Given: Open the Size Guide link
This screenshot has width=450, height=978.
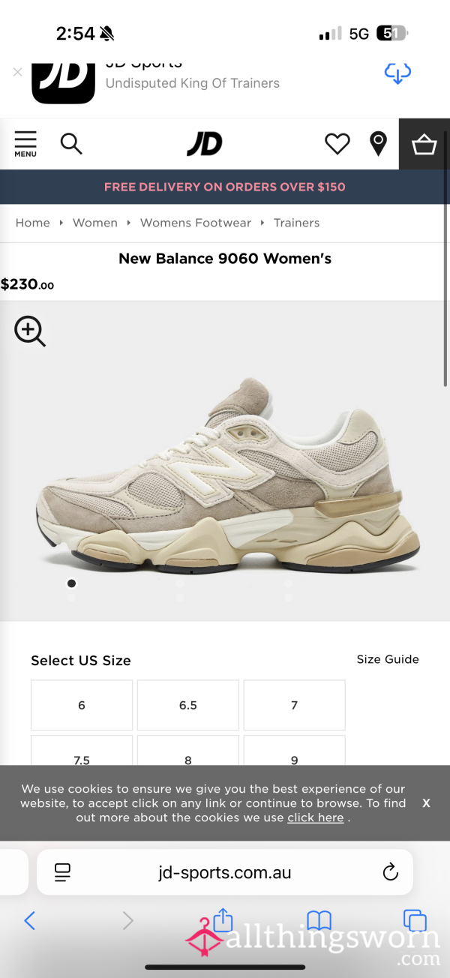Looking at the screenshot, I should tap(388, 659).
